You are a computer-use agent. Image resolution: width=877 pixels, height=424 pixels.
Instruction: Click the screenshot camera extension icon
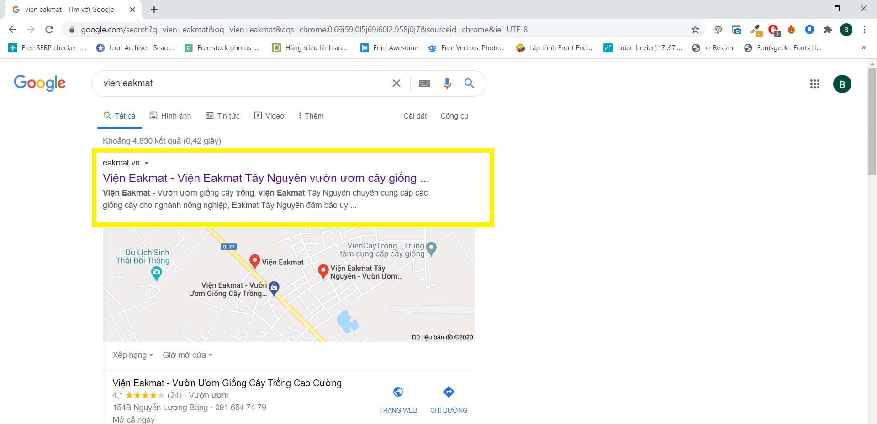(x=736, y=30)
